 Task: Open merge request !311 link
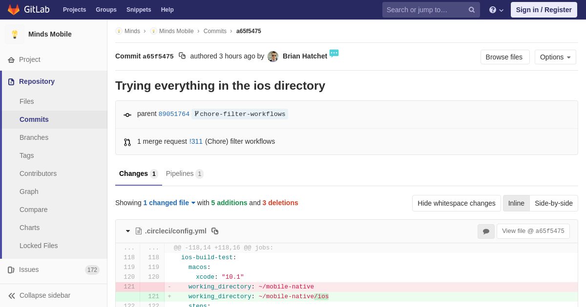pos(196,141)
